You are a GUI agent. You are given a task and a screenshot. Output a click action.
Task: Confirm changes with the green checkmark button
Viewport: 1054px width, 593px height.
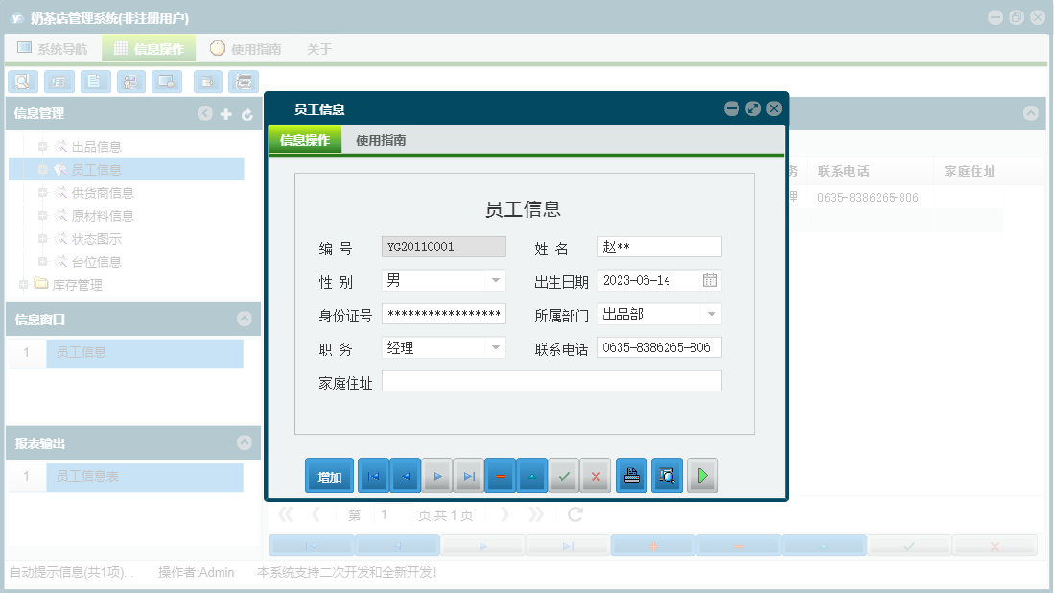tap(564, 475)
